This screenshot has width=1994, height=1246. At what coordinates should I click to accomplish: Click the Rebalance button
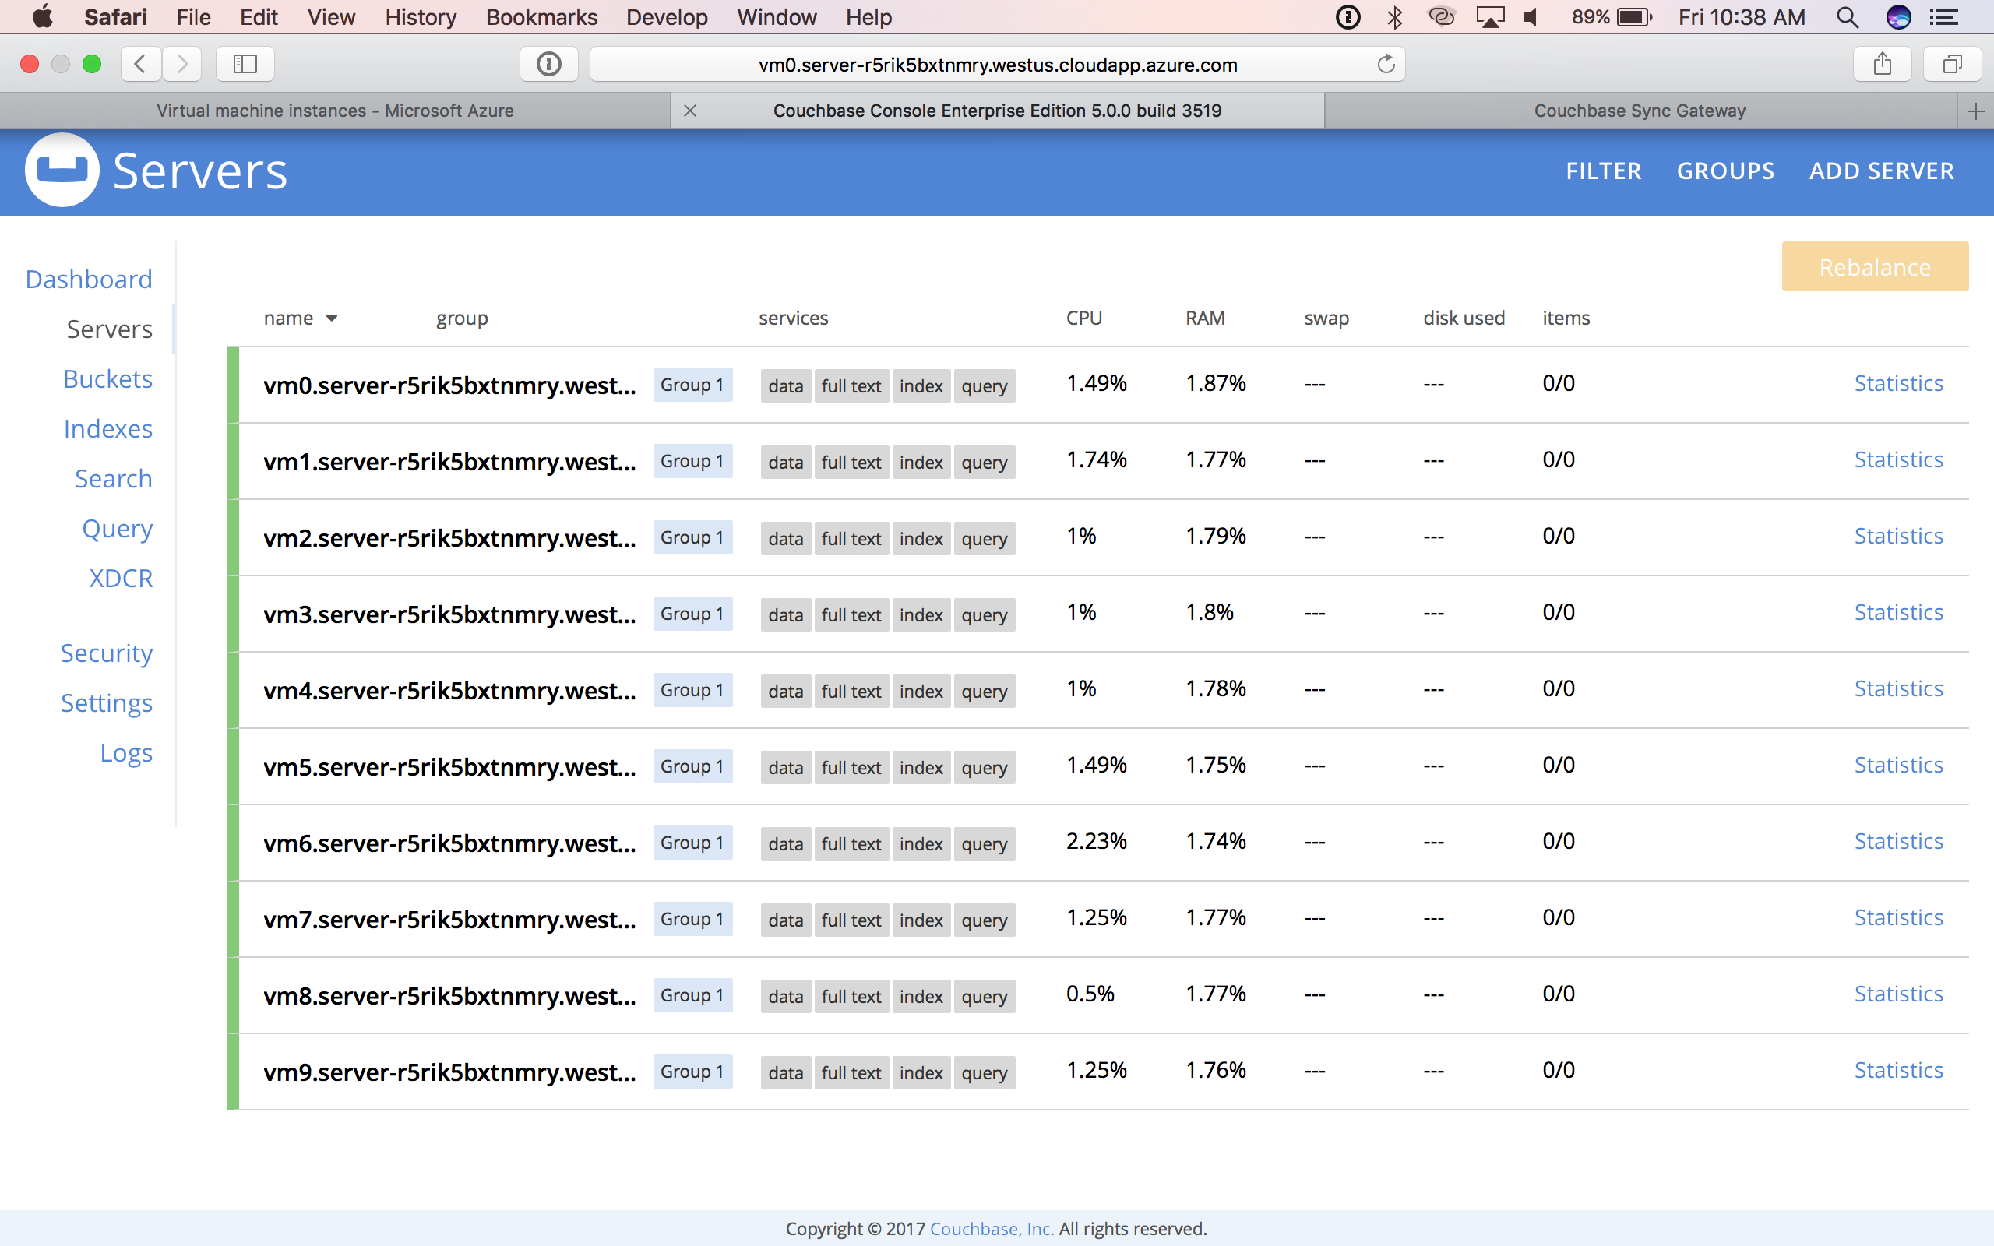point(1872,266)
